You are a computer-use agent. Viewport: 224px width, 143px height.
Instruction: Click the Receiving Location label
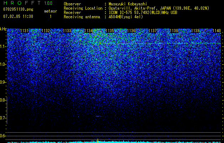[83, 8]
